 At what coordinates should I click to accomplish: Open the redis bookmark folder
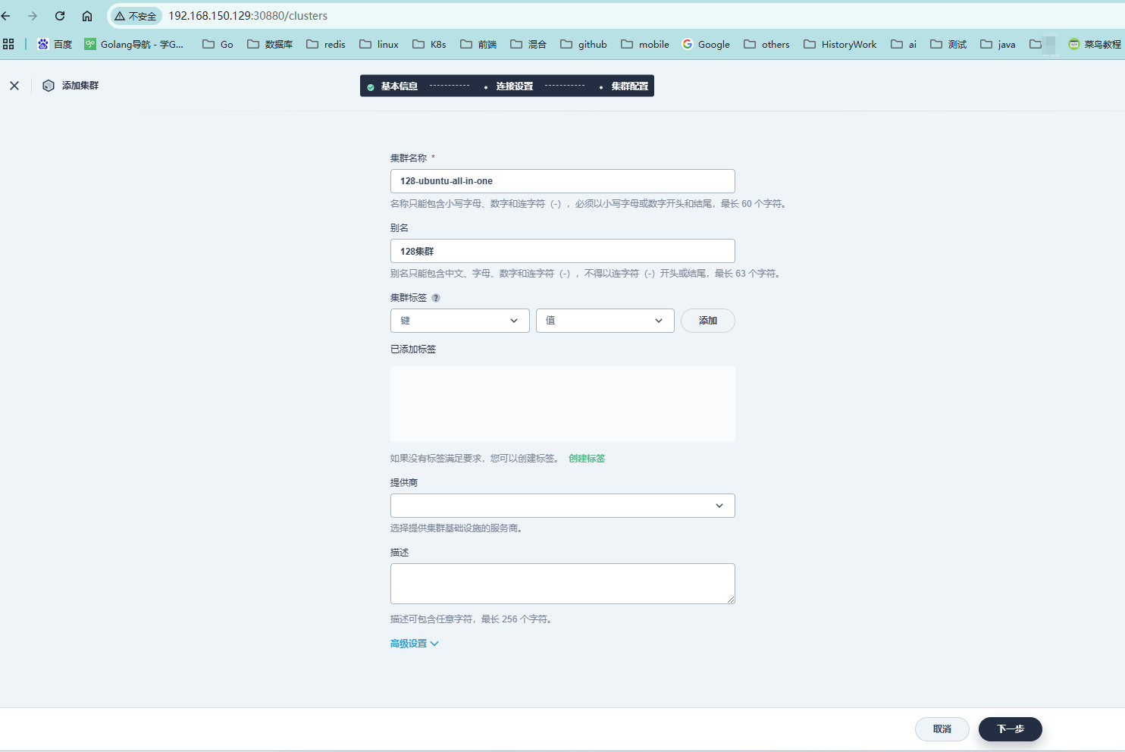(326, 44)
